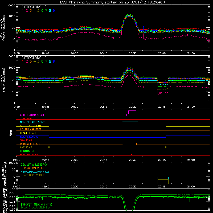213x213 pixels.
Task: Select dark green detector 7 in rear legend
Action: [46, 62]
